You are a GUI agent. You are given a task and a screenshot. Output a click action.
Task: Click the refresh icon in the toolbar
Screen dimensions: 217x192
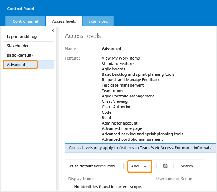[x=165, y=166]
